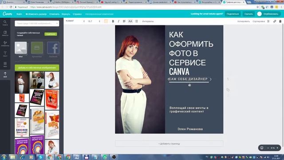284x160 pixels.
Task: Click the browser address bar
Action: click(134, 7)
